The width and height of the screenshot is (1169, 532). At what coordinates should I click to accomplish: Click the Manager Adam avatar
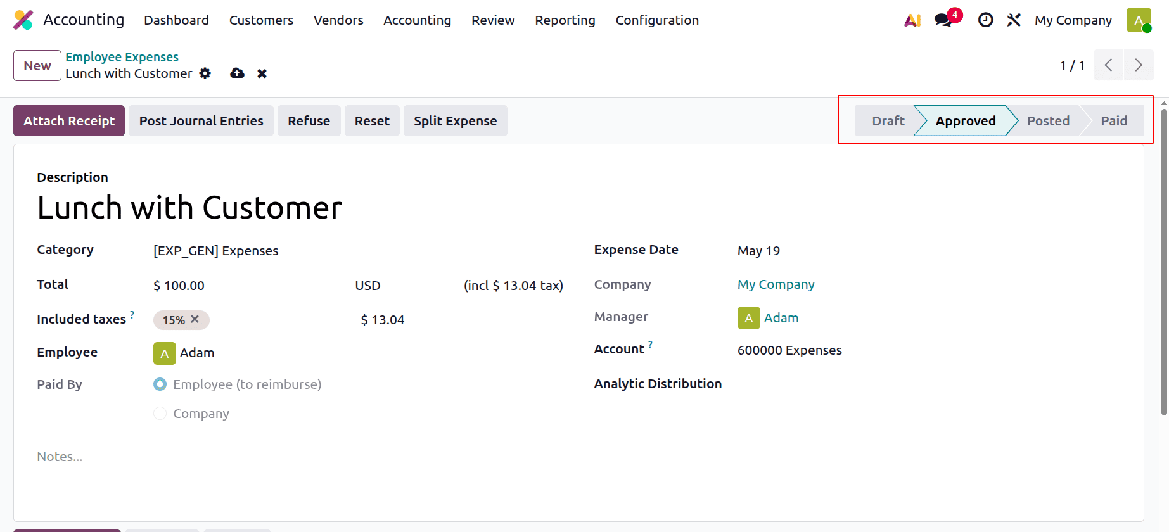click(x=748, y=318)
